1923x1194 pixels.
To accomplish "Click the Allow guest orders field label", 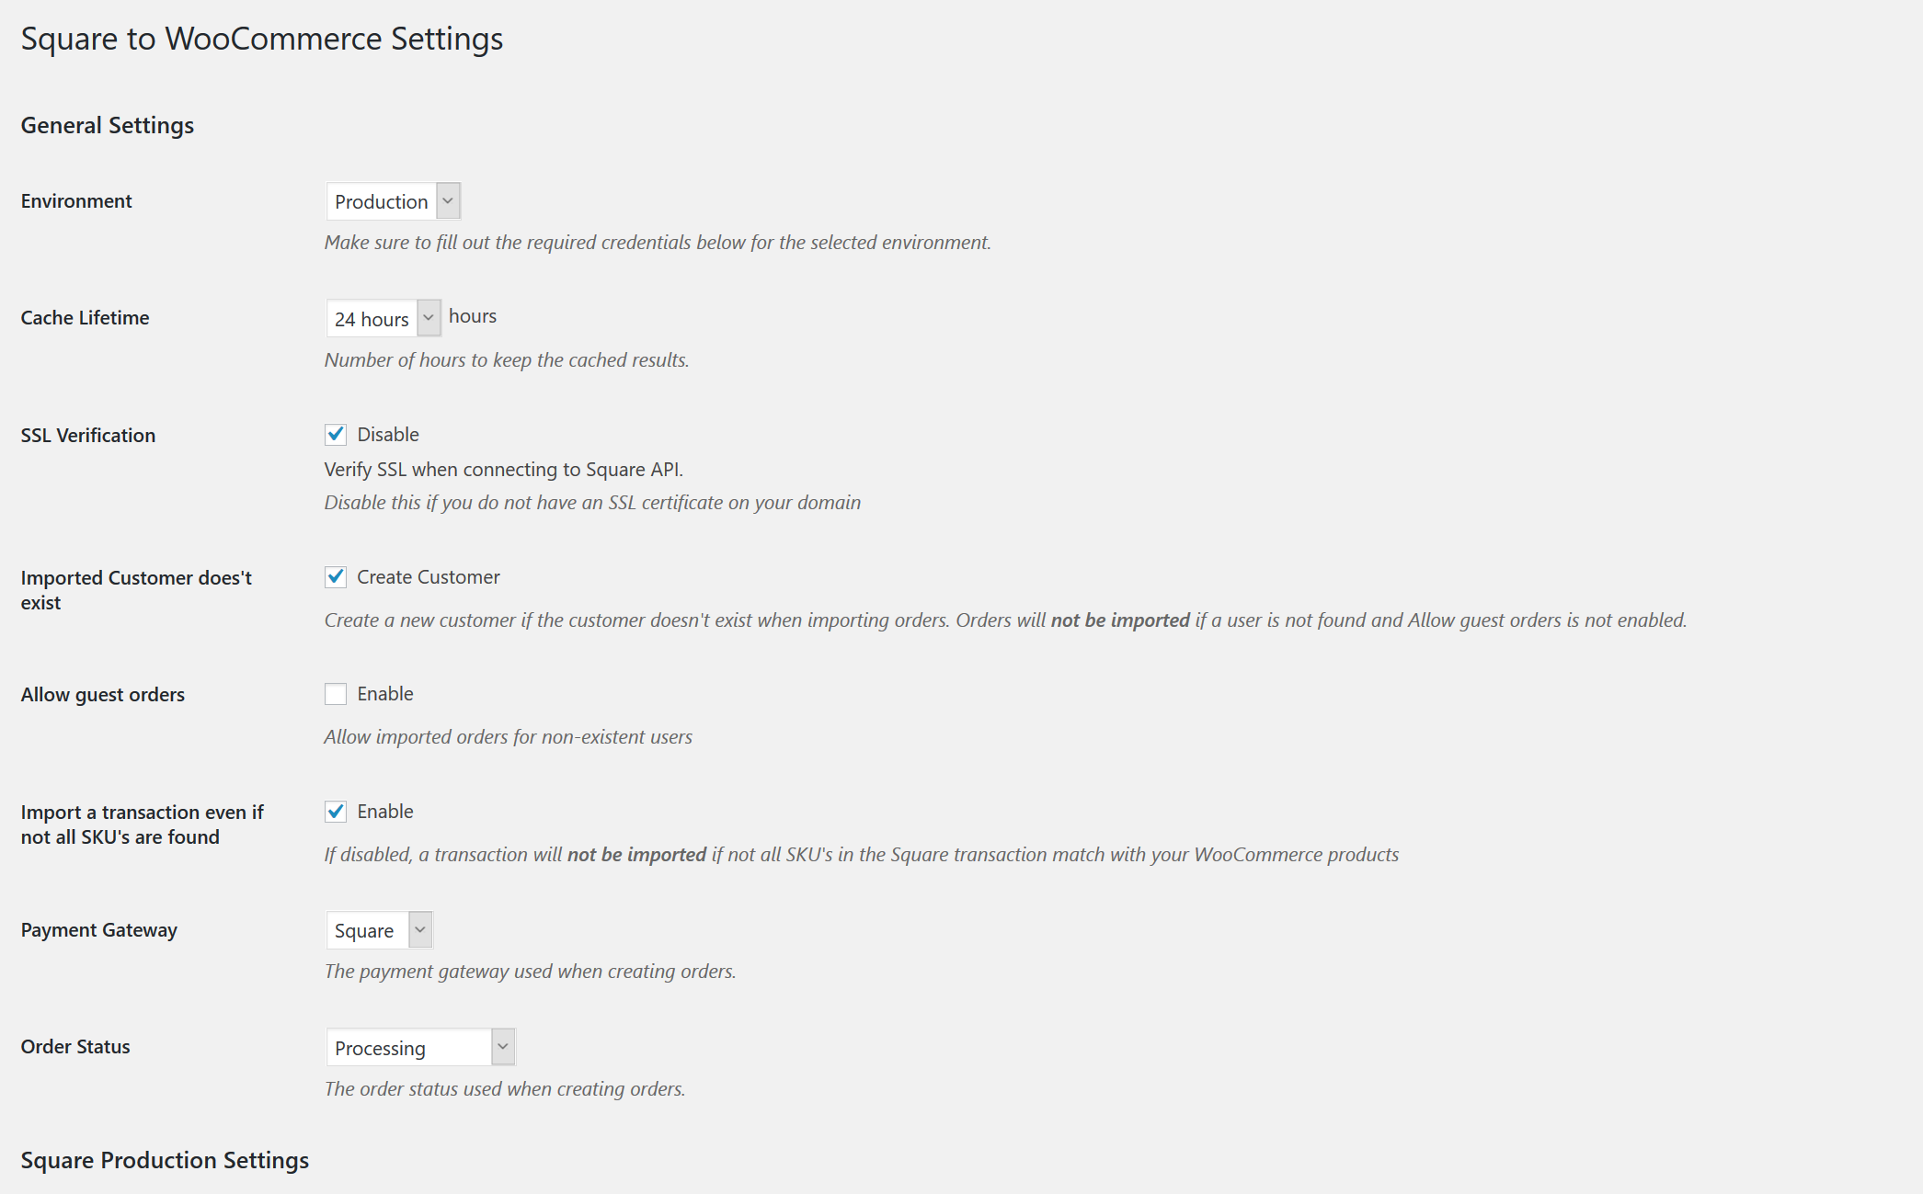I will click(103, 695).
